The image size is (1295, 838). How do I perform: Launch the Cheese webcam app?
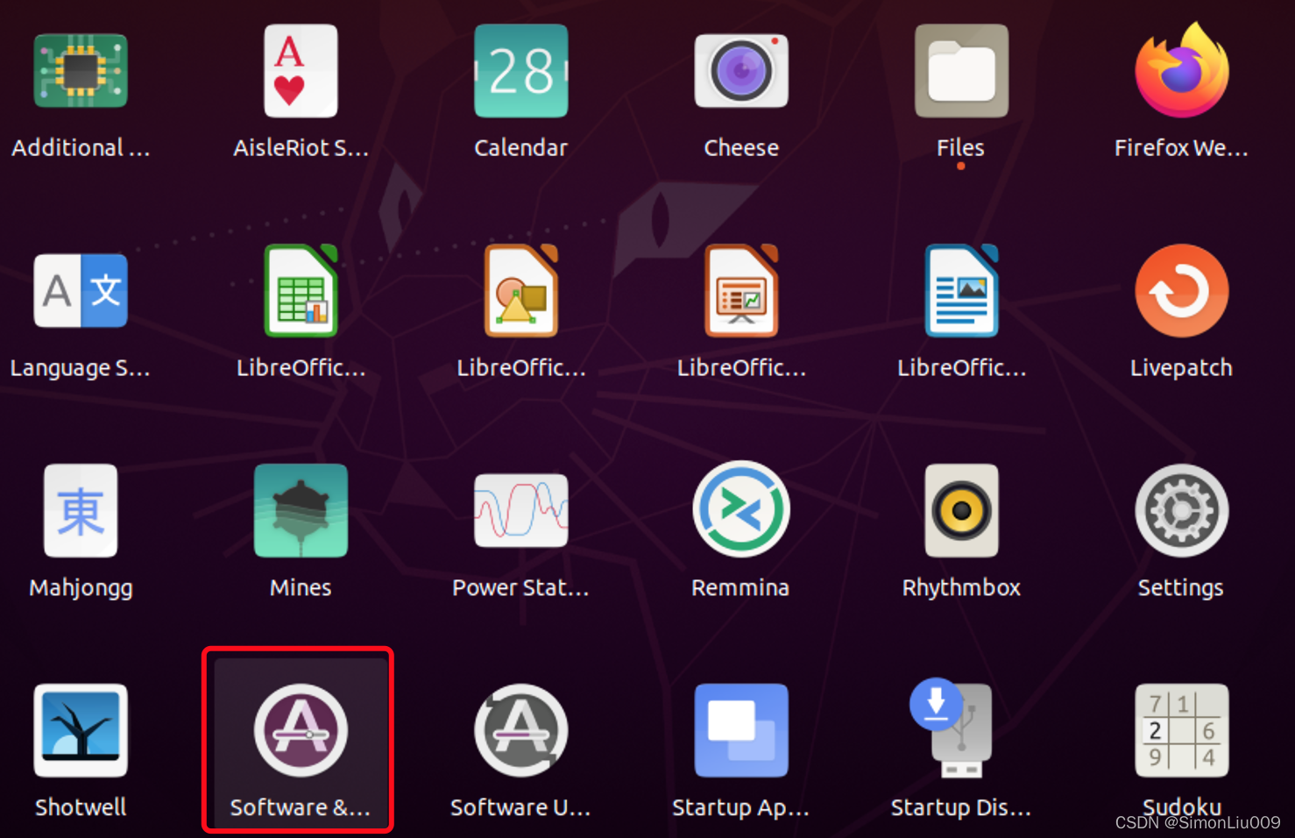pos(741,71)
